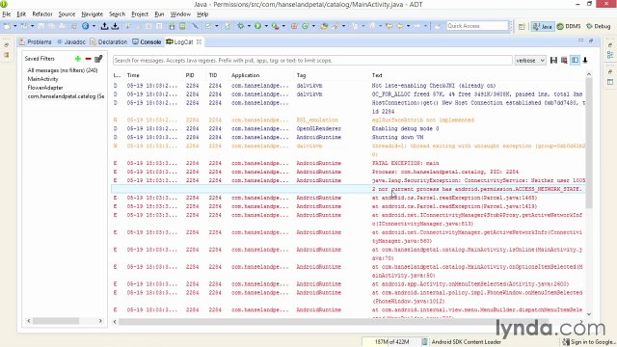Open the Run launch dropdown arrow
The height and width of the screenshot is (347, 617).
pyautogui.click(x=266, y=26)
